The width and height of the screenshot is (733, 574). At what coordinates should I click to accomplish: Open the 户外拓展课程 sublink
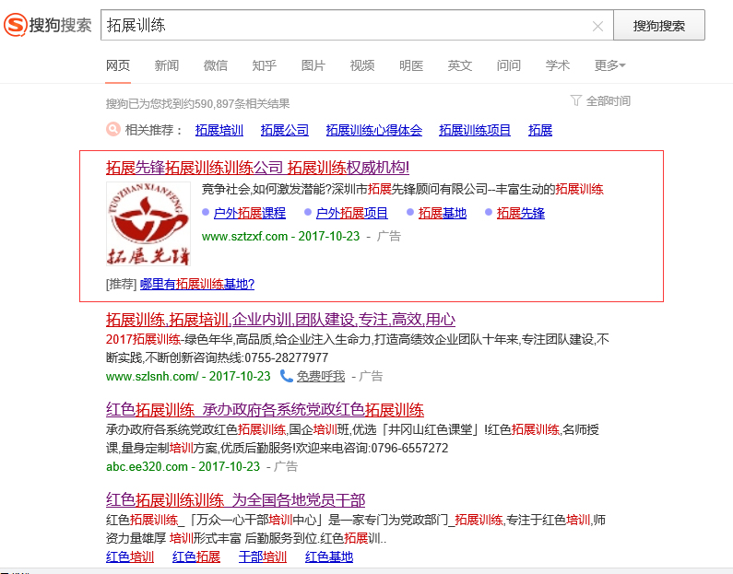pos(249,213)
